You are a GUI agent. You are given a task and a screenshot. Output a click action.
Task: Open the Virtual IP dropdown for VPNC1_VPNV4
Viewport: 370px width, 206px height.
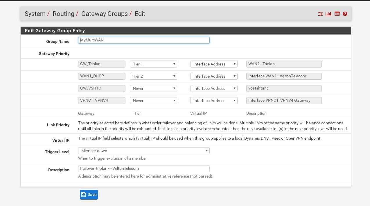(214, 101)
